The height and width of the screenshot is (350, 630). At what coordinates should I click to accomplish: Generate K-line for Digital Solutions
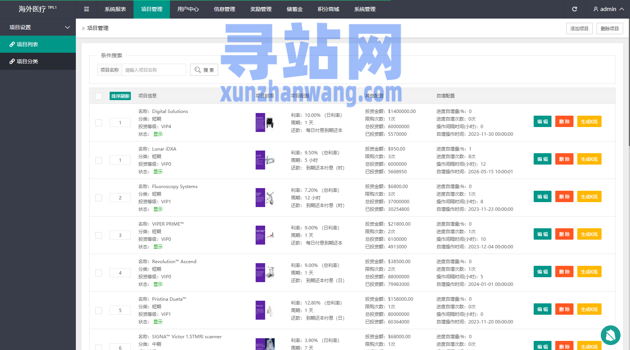click(589, 121)
